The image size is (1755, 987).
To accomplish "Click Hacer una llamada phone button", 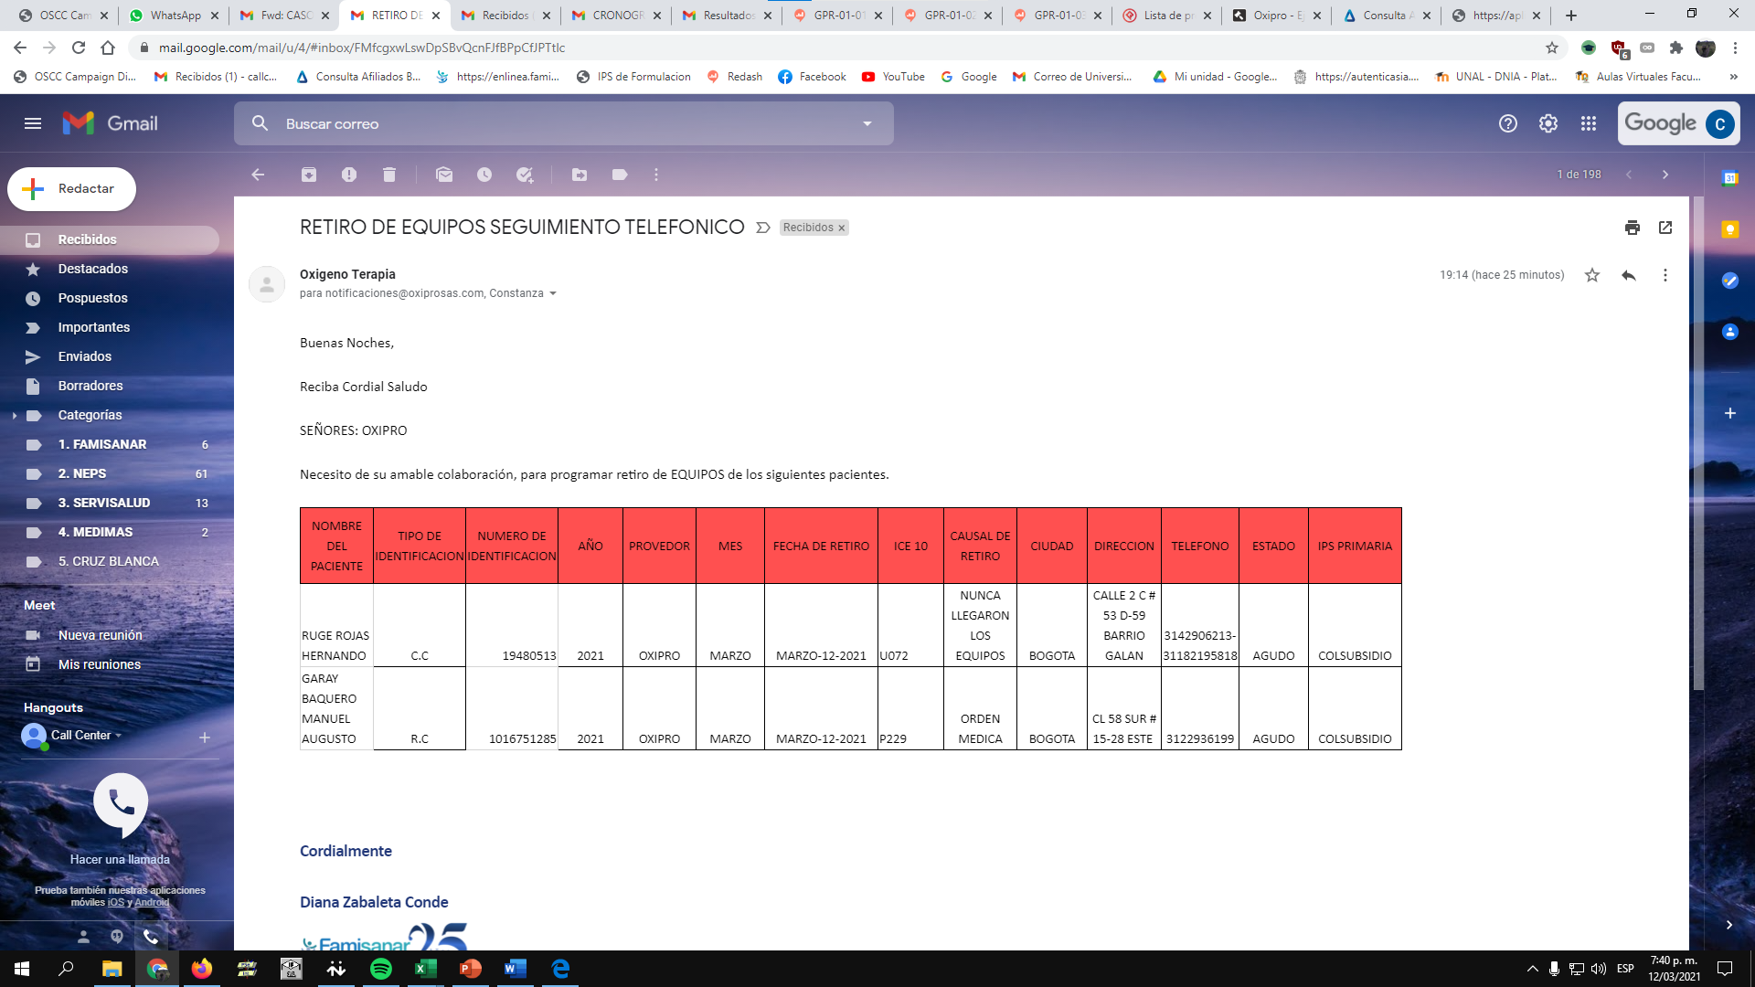I will pos(121,803).
